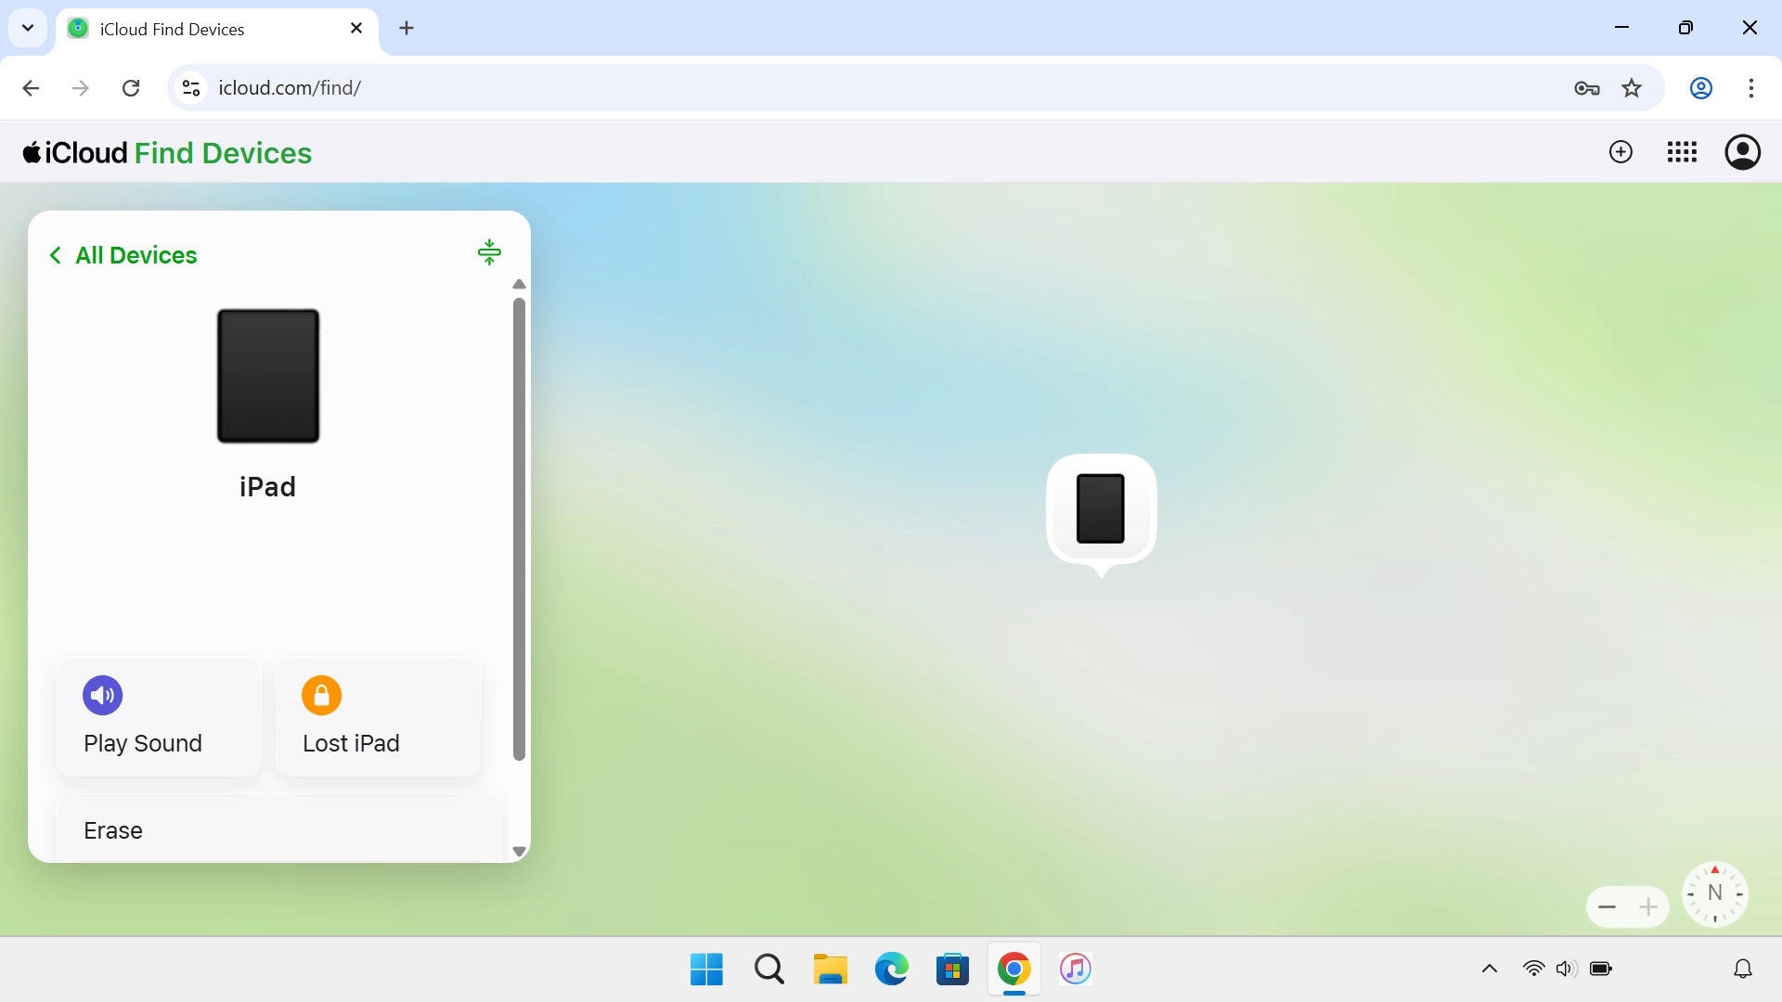Image resolution: width=1782 pixels, height=1002 pixels.
Task: Click the Erase option for iPad
Action: [112, 830]
